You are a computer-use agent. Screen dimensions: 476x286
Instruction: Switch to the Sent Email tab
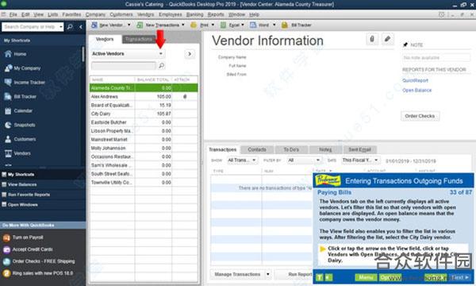click(359, 149)
